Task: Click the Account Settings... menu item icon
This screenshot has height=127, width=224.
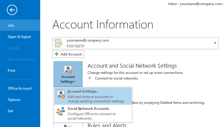Action: (x=61, y=94)
